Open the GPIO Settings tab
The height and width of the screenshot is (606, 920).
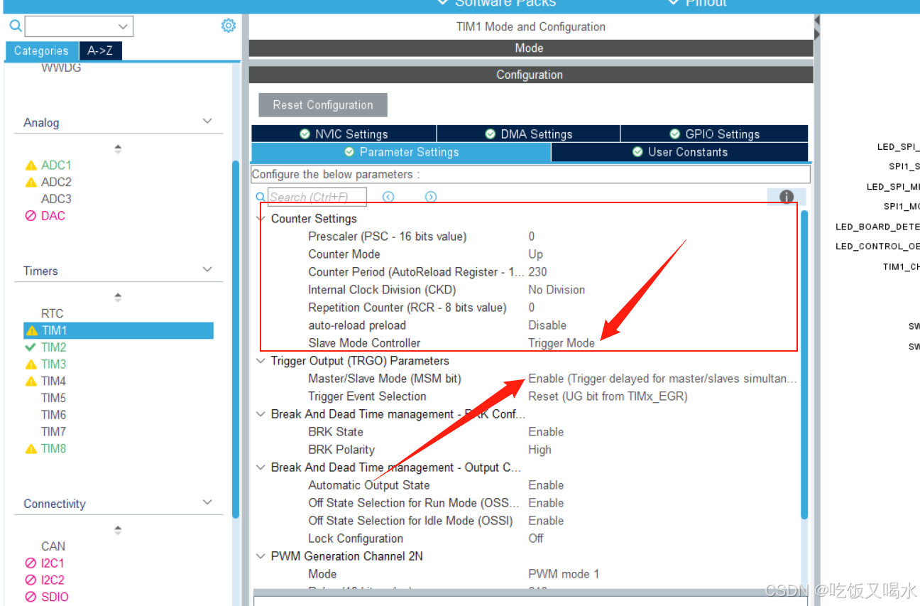coord(714,134)
